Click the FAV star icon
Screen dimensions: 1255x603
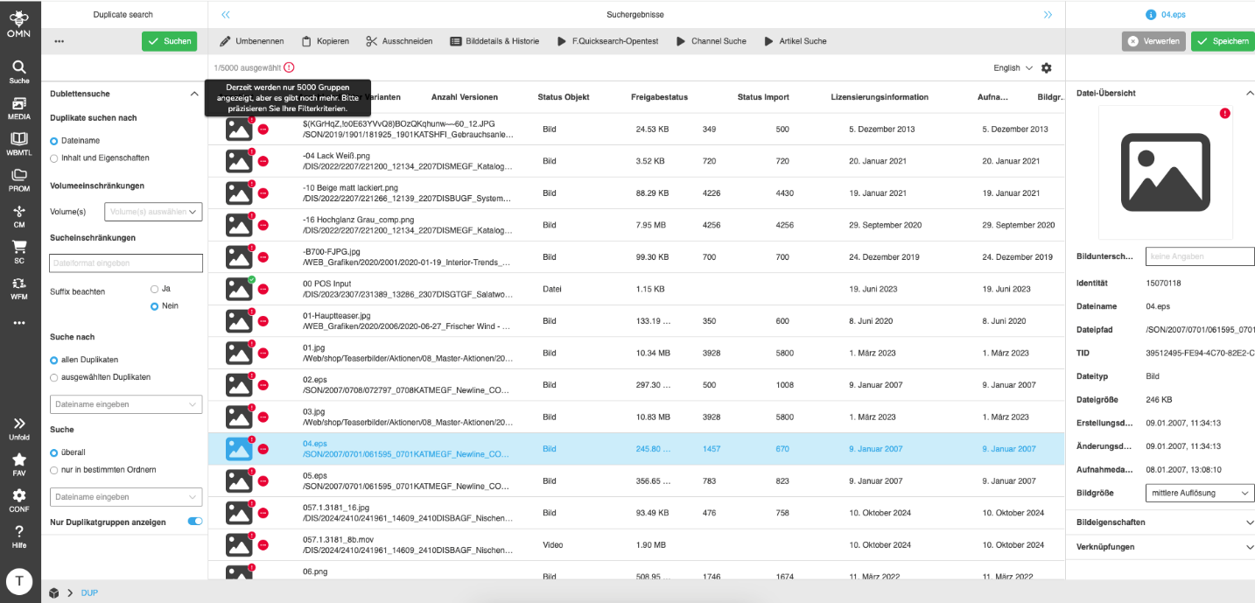click(x=19, y=463)
